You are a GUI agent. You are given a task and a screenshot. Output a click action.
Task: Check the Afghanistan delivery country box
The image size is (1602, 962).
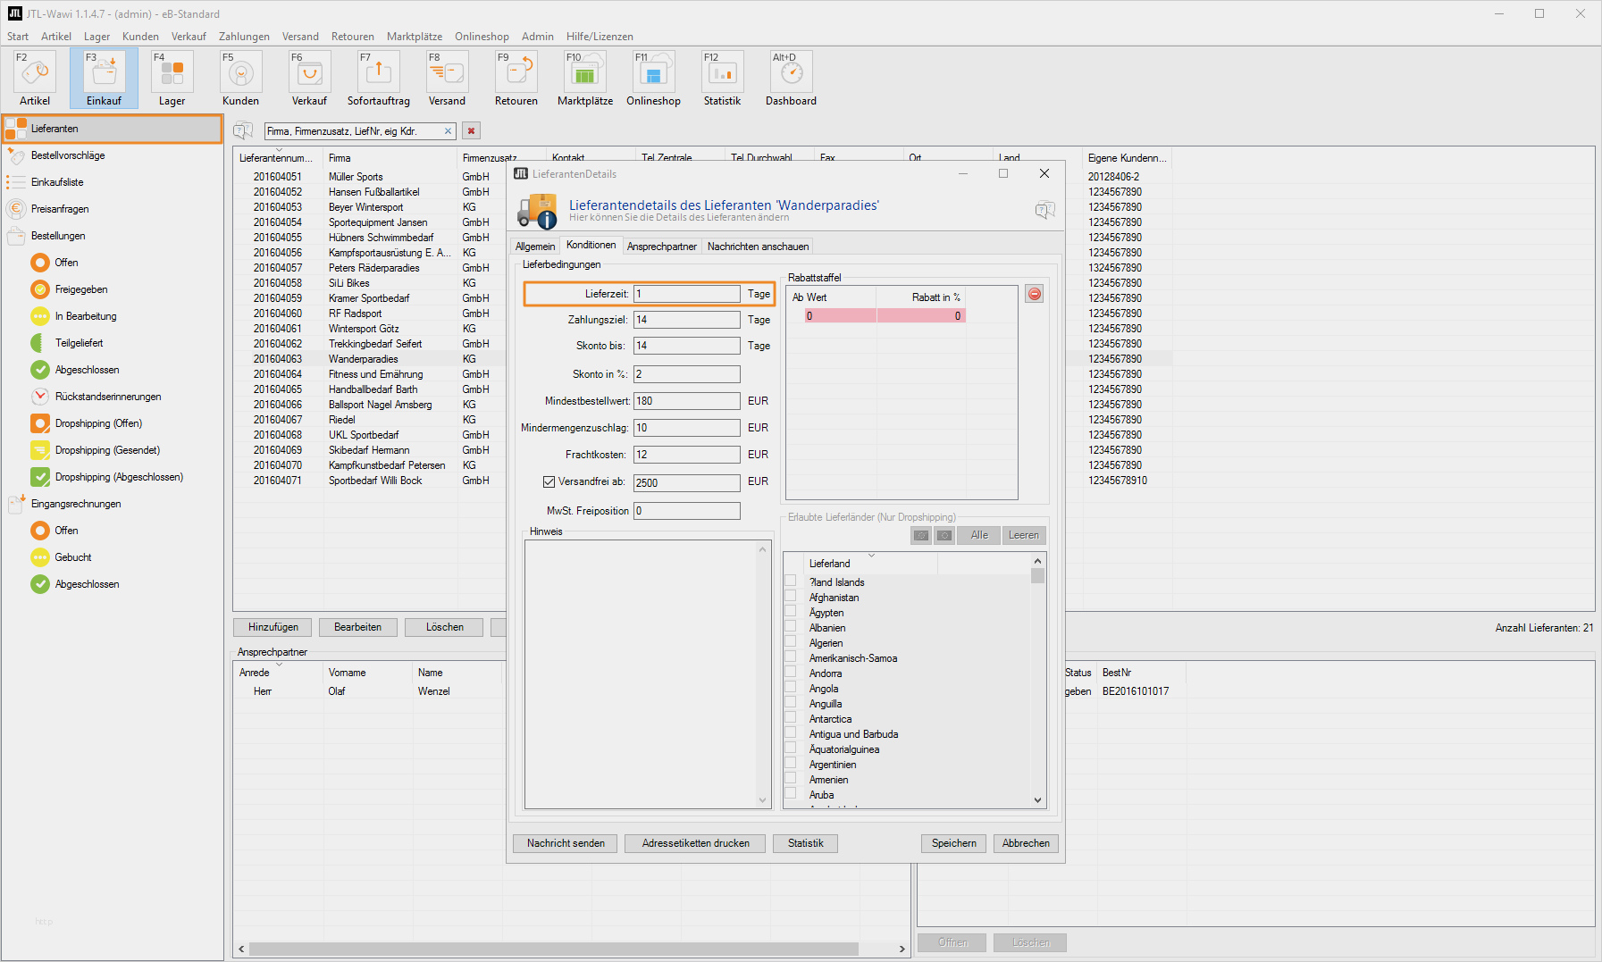coord(791,597)
